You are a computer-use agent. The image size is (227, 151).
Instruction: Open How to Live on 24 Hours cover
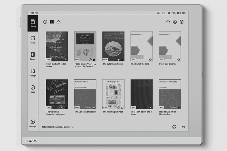[170, 94]
